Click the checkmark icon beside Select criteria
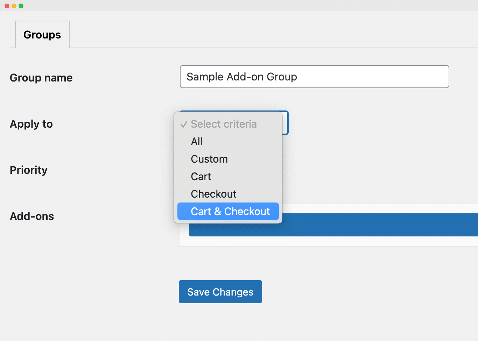 [x=183, y=124]
